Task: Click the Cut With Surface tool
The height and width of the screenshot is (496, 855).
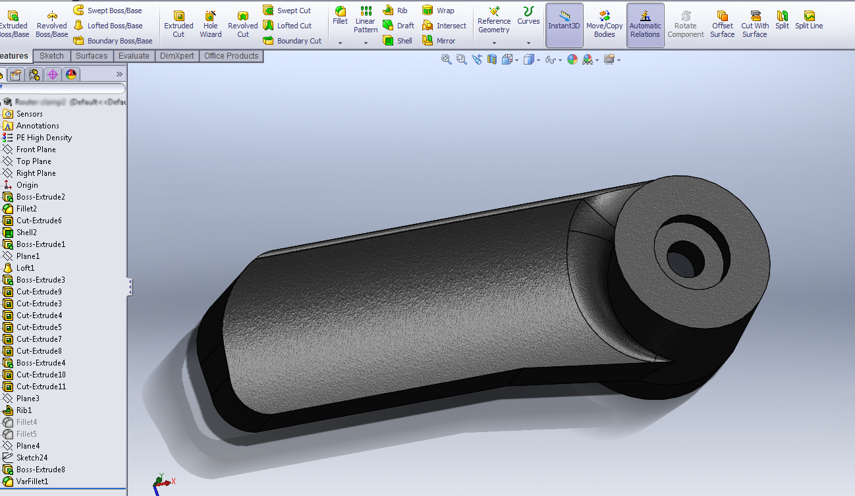Action: point(755,24)
